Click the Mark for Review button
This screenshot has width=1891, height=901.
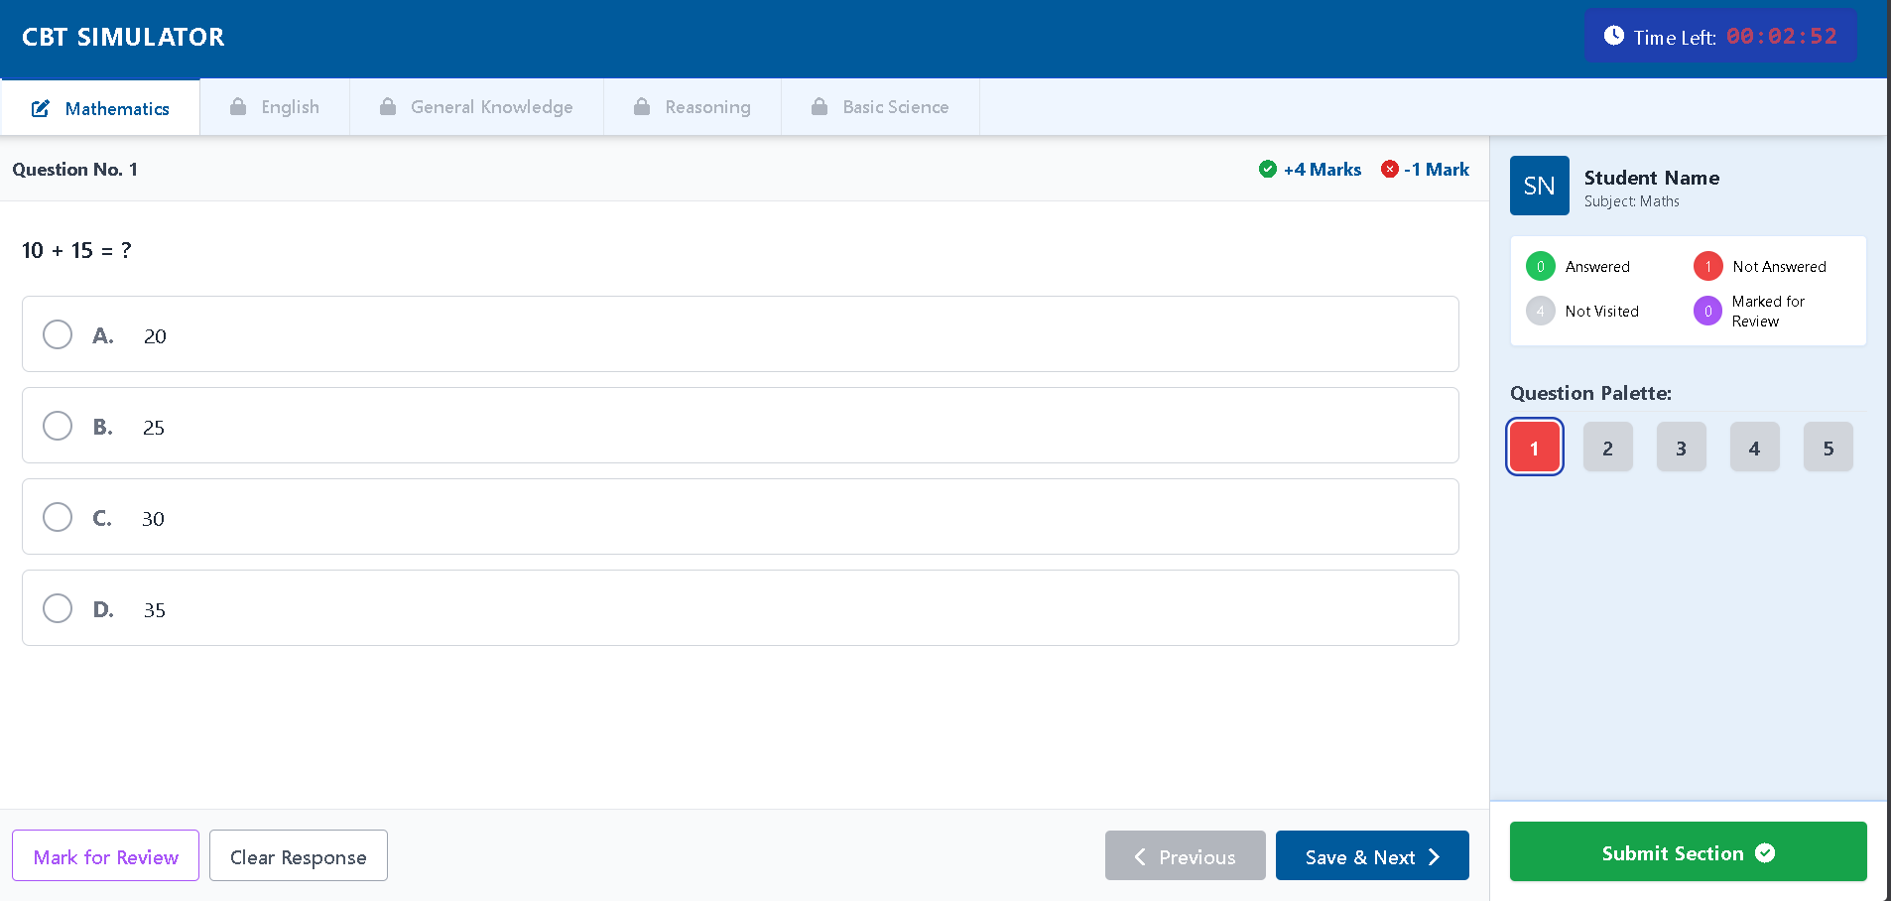pyautogui.click(x=105, y=855)
